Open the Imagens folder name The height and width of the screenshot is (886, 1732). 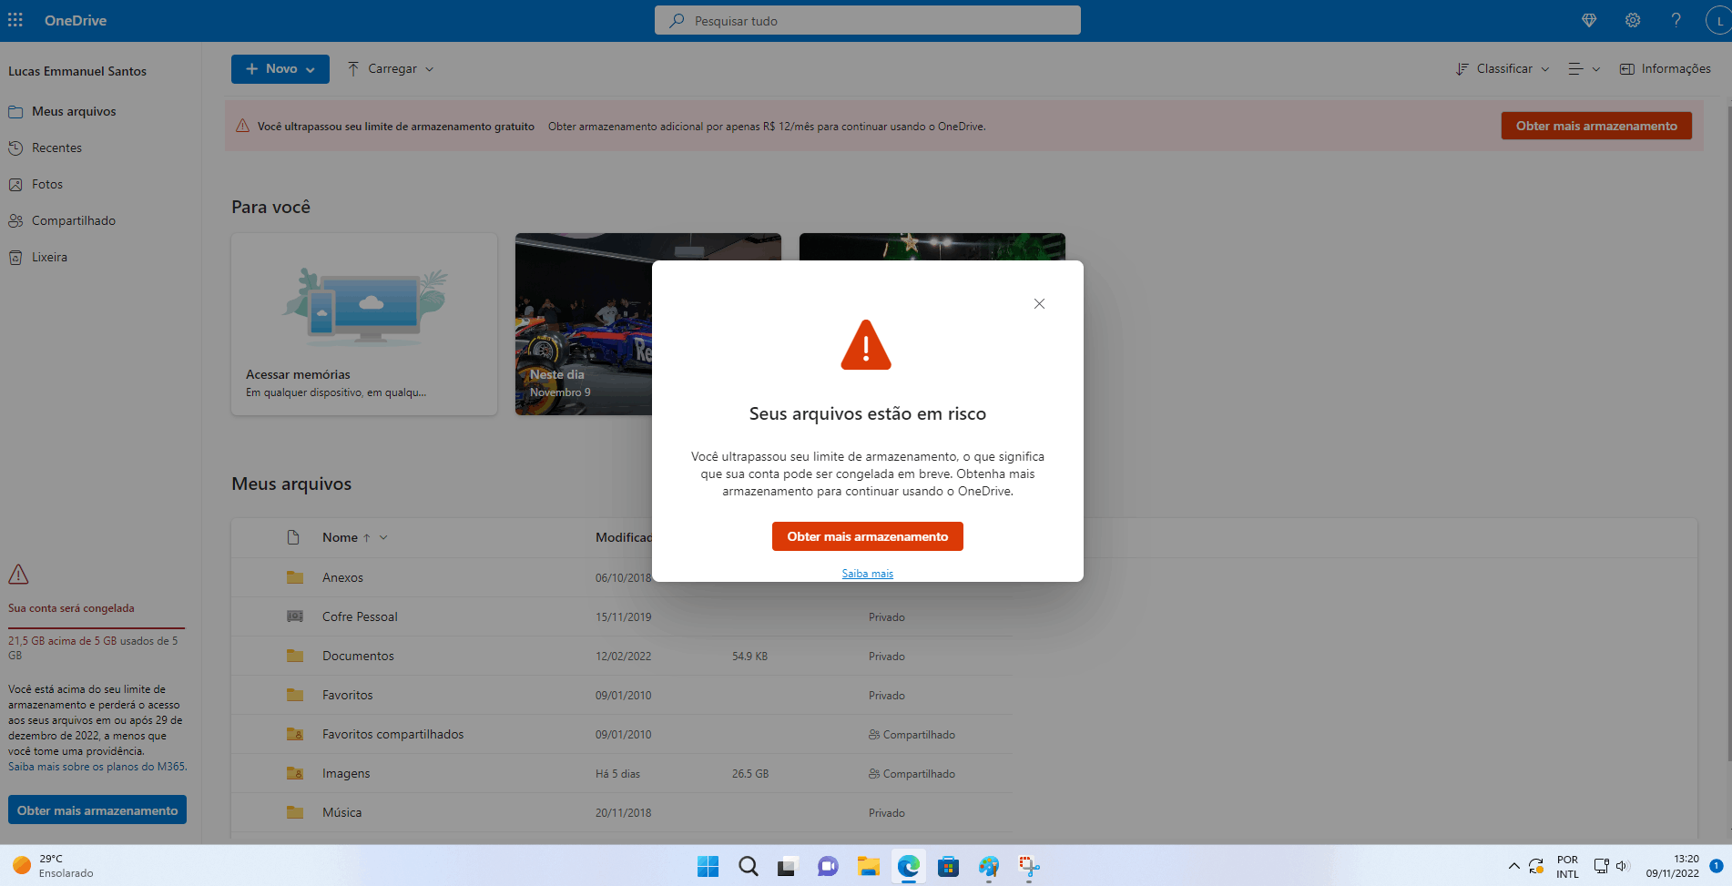point(346,773)
